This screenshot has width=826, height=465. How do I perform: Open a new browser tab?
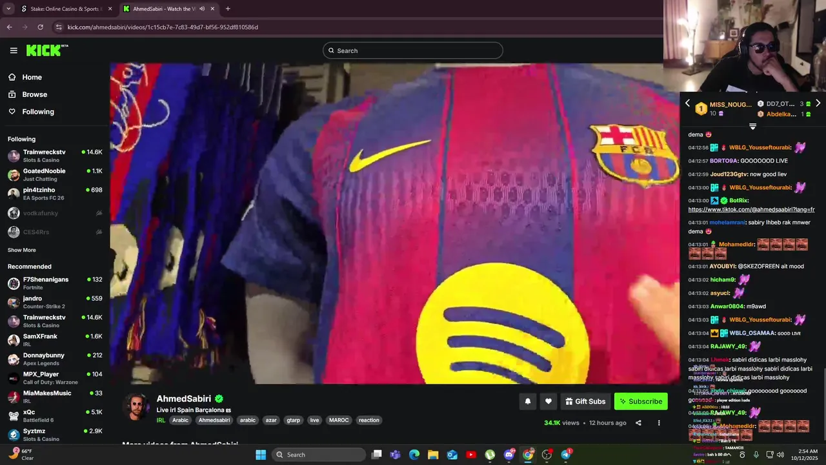(228, 9)
